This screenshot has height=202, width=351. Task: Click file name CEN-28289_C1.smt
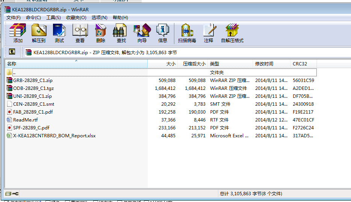[x=33, y=104]
